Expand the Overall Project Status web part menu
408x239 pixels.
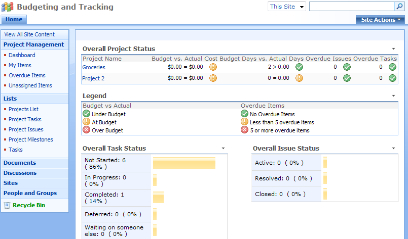click(x=393, y=49)
